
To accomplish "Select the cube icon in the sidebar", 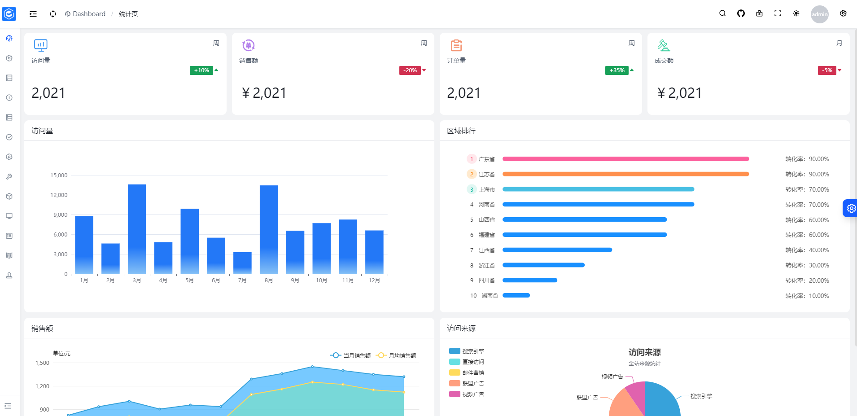I will [9, 197].
